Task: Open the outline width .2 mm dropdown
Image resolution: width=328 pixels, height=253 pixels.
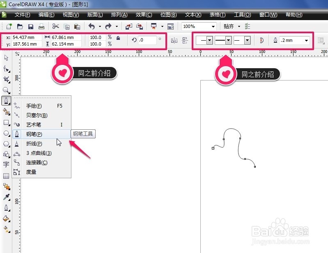Action: coord(306,40)
